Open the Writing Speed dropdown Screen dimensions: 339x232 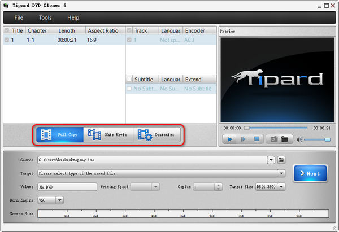155,187
